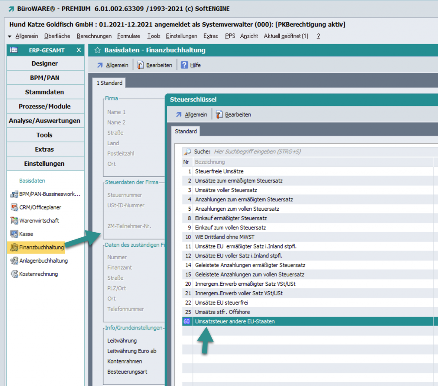Open the Einstellungen menu in menu bar

coord(181,36)
